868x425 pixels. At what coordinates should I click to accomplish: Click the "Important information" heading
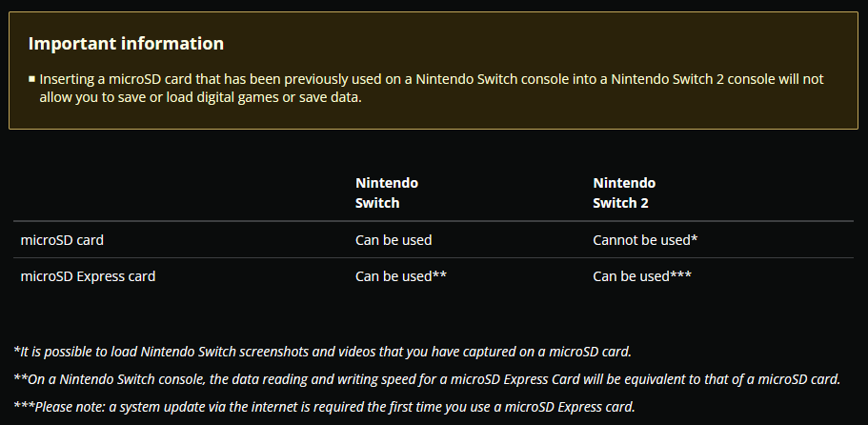[126, 44]
